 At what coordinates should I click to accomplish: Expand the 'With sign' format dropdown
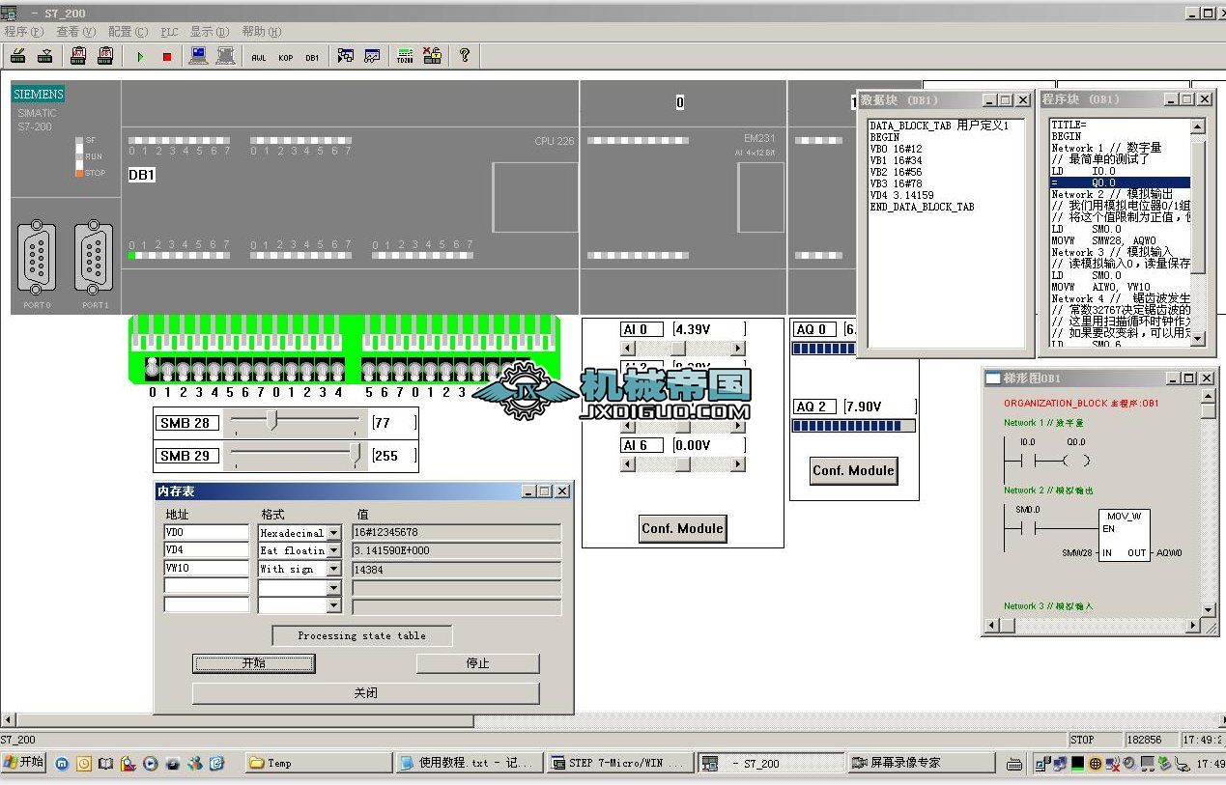(333, 569)
